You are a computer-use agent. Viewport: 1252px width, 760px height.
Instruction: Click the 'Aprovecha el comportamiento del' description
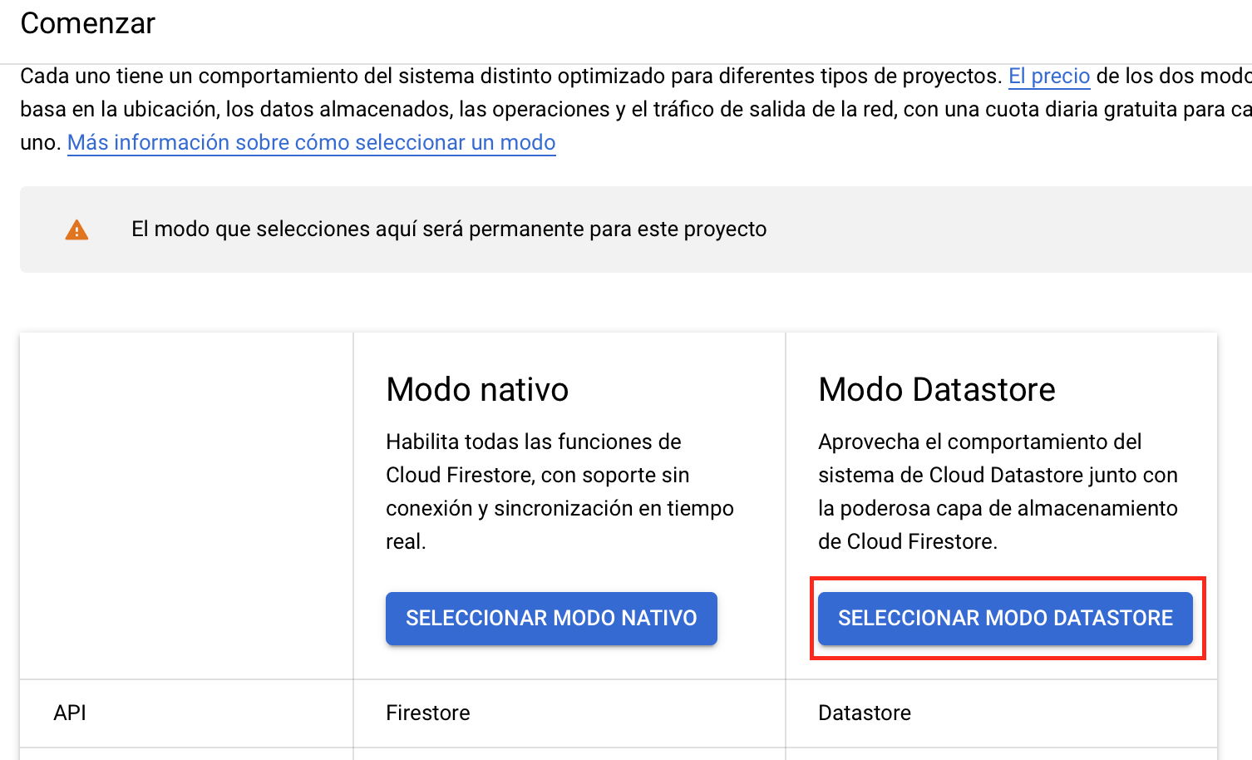(x=998, y=491)
